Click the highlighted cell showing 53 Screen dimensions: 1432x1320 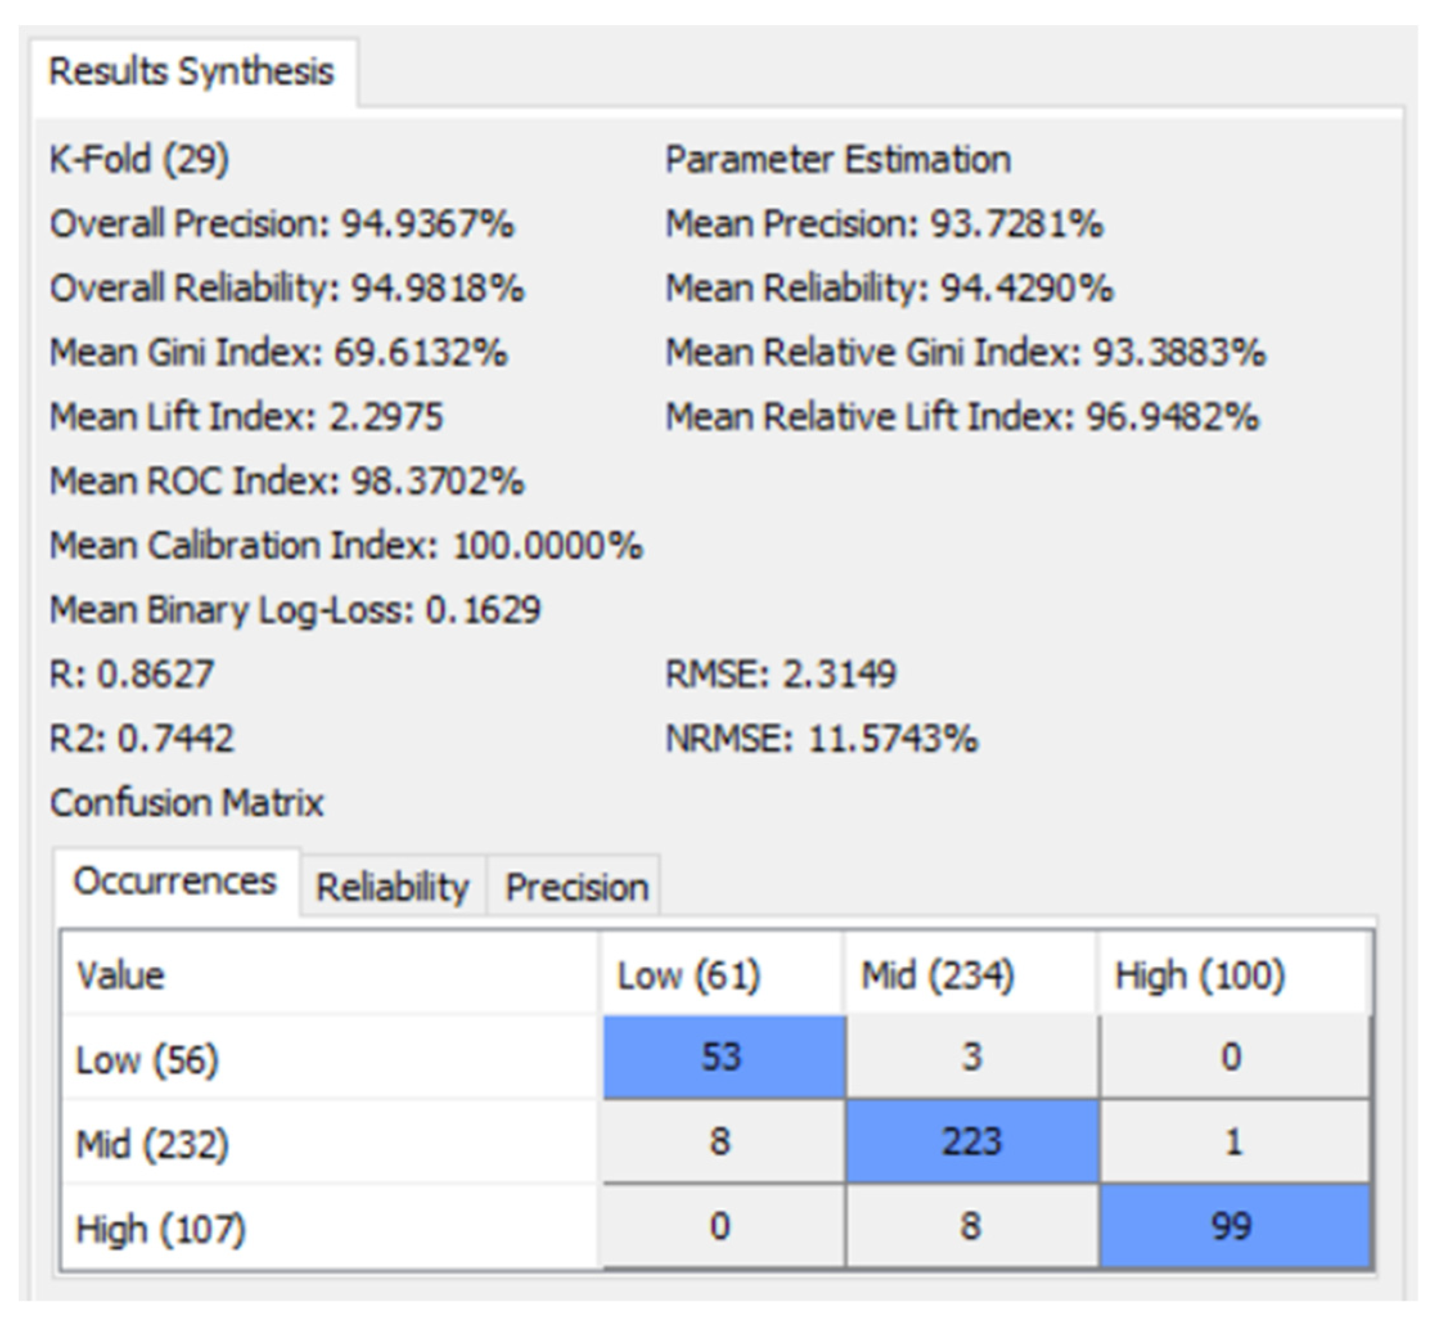pyautogui.click(x=723, y=1057)
